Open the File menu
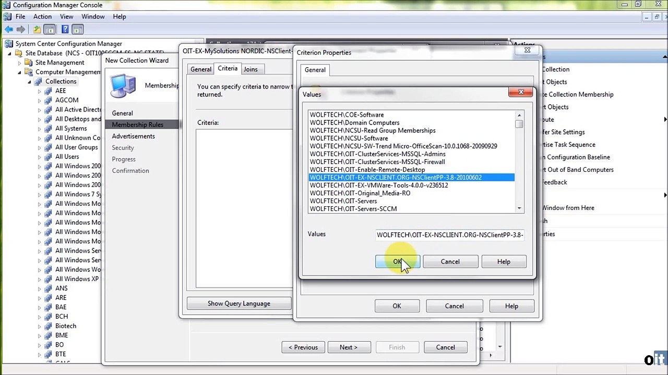The height and width of the screenshot is (375, 668). click(x=20, y=17)
